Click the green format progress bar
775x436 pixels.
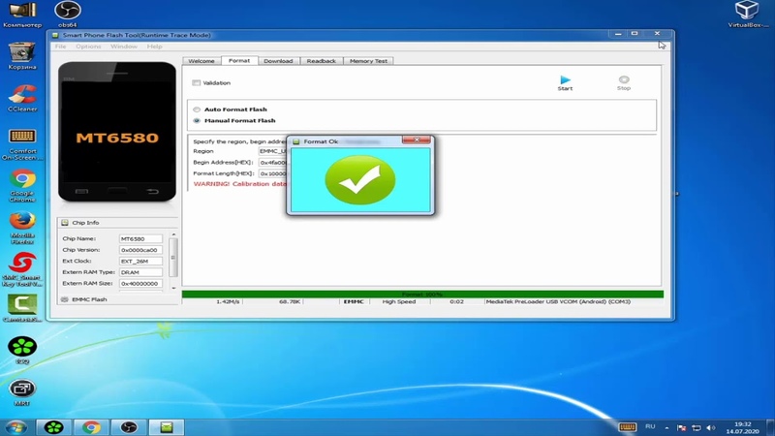click(422, 295)
